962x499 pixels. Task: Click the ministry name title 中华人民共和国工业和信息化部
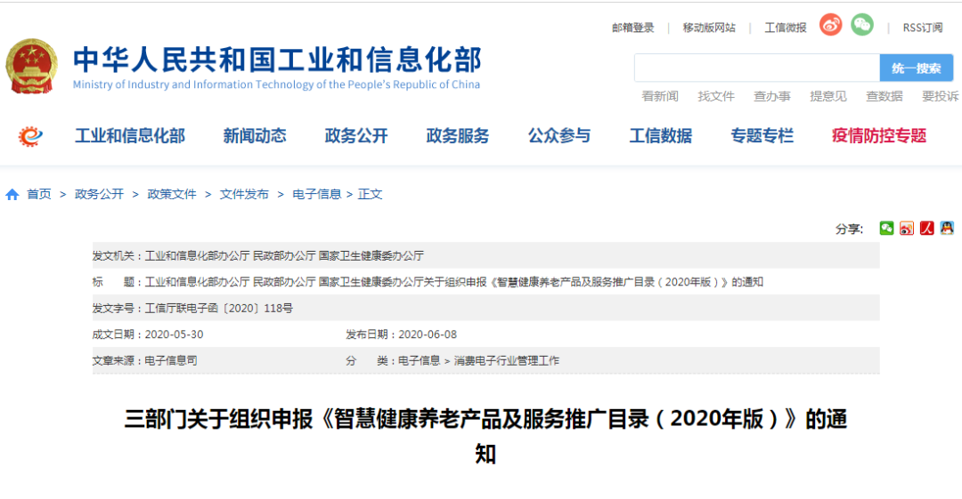coord(277,60)
